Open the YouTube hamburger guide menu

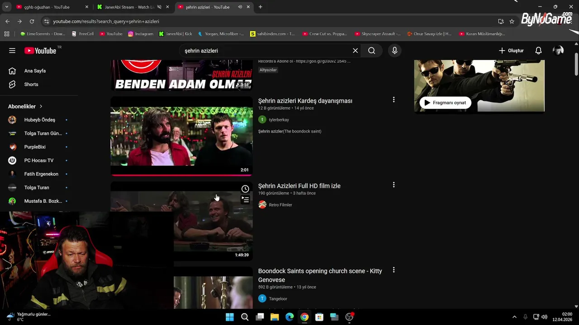12,51
